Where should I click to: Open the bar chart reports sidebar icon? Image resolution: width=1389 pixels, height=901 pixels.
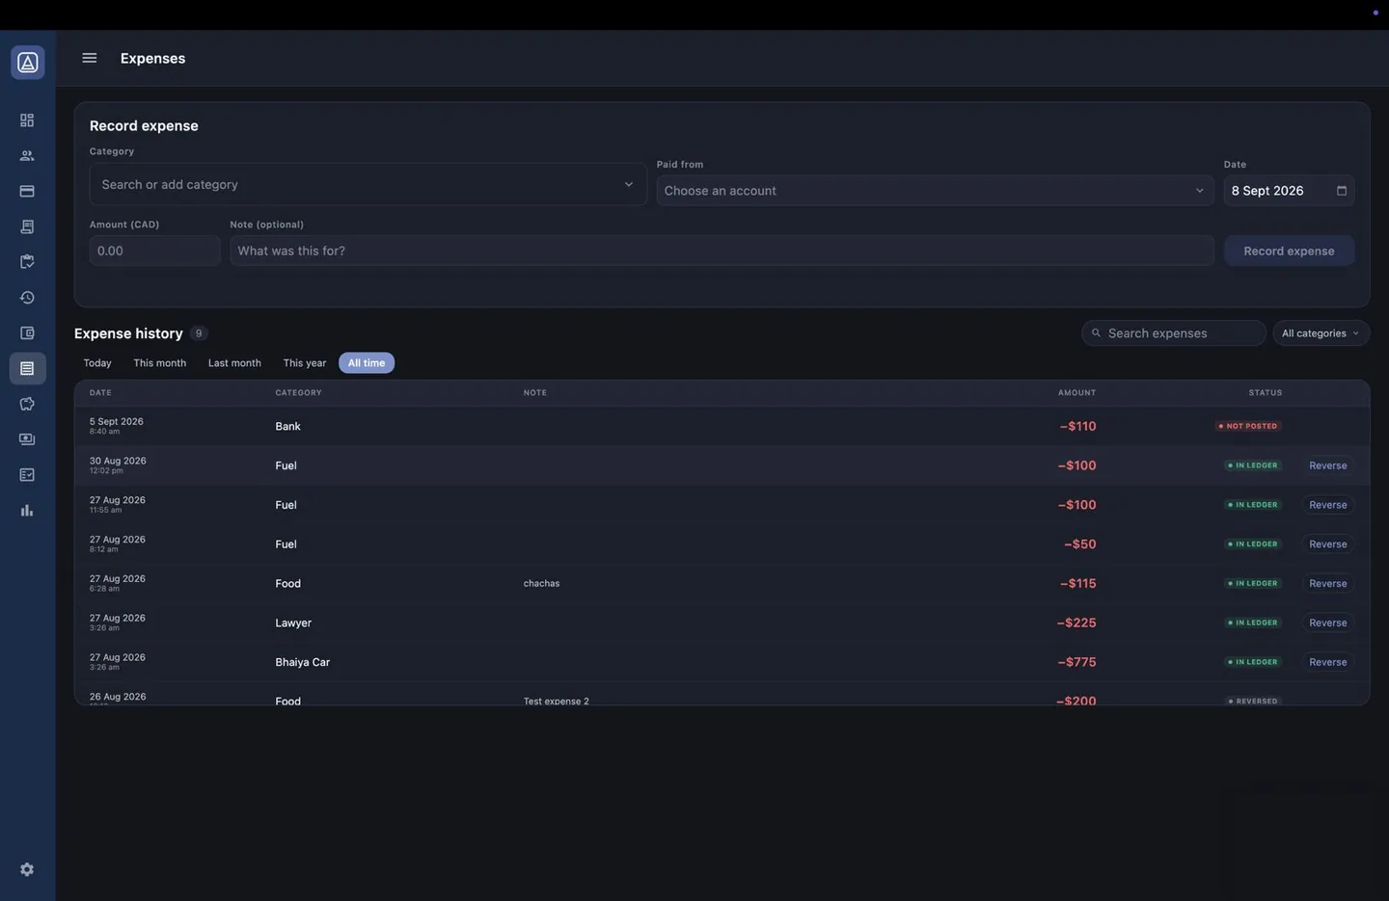(x=27, y=511)
